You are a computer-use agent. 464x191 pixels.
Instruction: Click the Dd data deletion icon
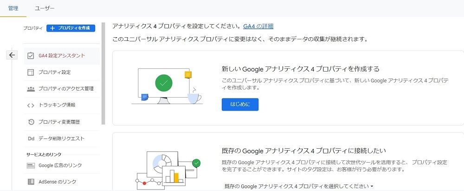31,138
